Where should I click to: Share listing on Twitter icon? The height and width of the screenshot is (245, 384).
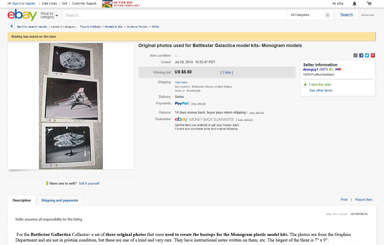[x=367, y=55]
